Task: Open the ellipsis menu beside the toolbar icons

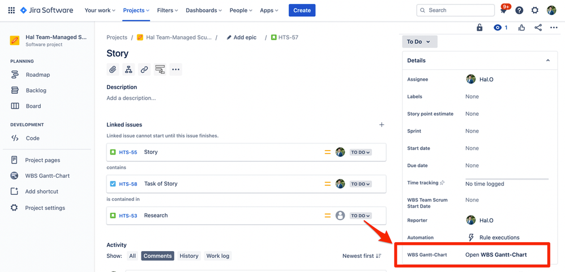Action: (x=176, y=69)
